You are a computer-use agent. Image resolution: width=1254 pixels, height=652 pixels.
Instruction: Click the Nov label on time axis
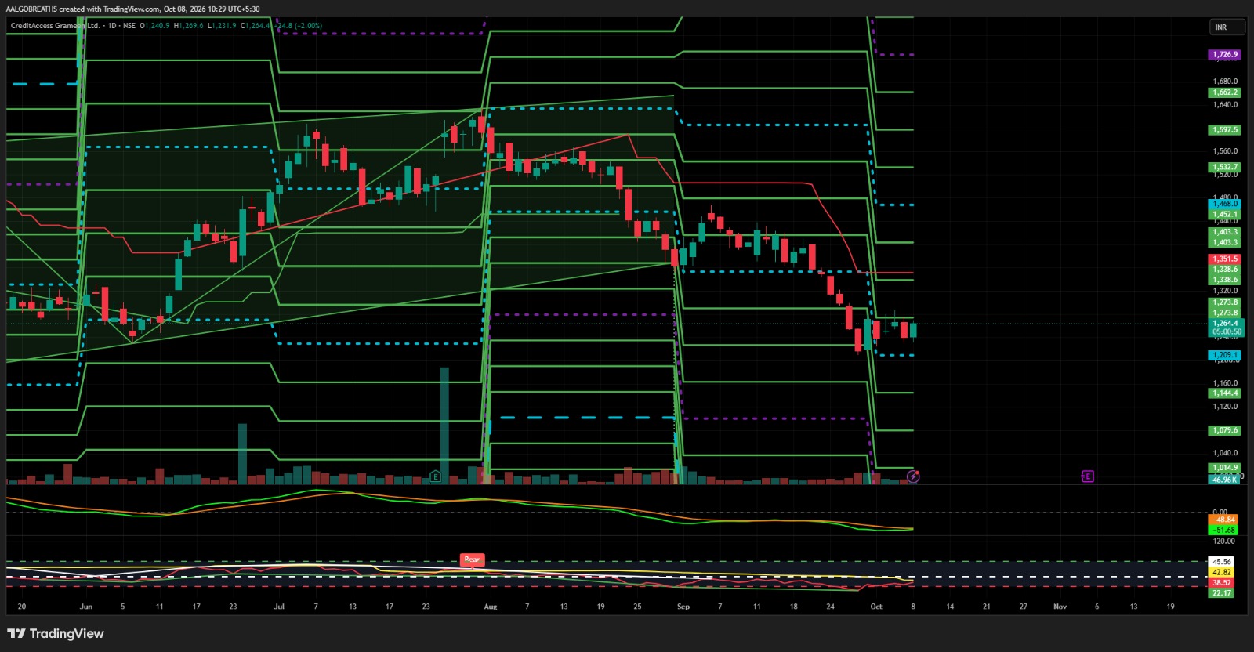[x=1060, y=607]
